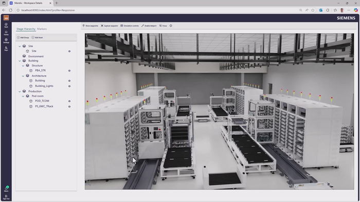Collapse the Structure group
The height and width of the screenshot is (202, 360).
[23, 66]
